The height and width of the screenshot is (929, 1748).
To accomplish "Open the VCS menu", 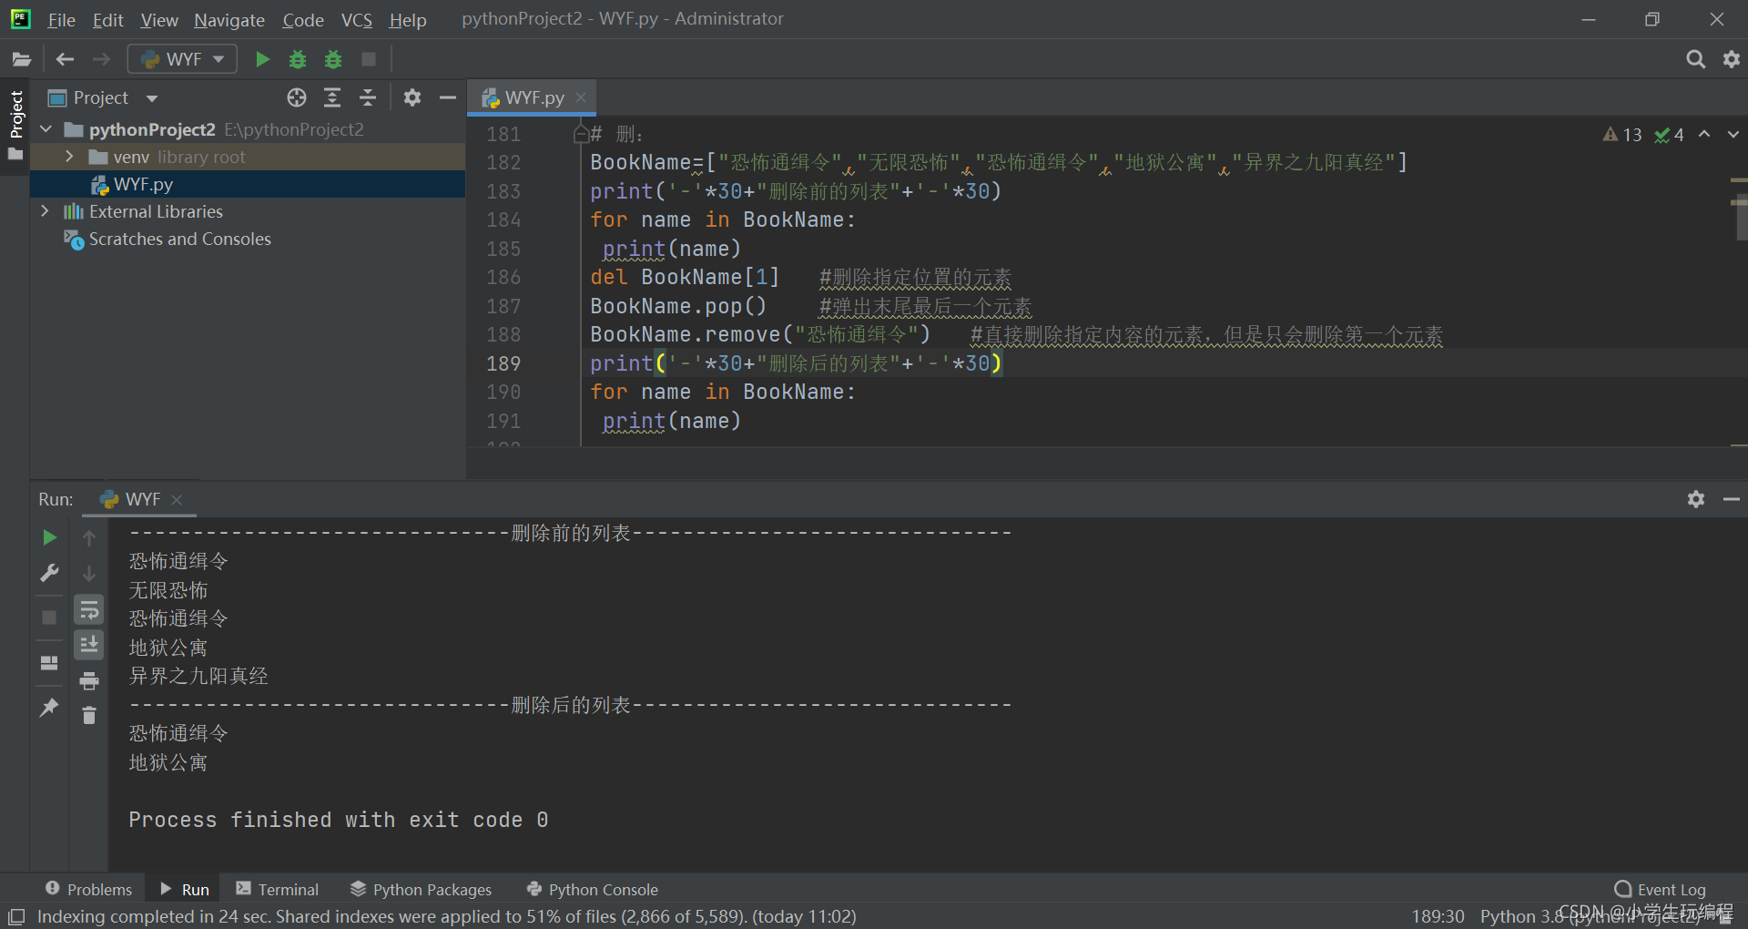I will coord(356,20).
